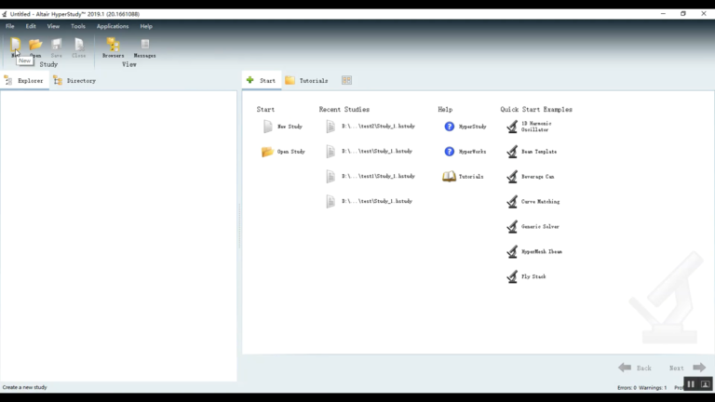Launch the 1D Harmonic Oscillator example

point(530,127)
